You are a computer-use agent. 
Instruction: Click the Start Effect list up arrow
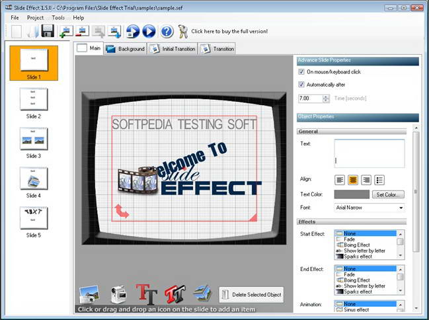[401, 234]
